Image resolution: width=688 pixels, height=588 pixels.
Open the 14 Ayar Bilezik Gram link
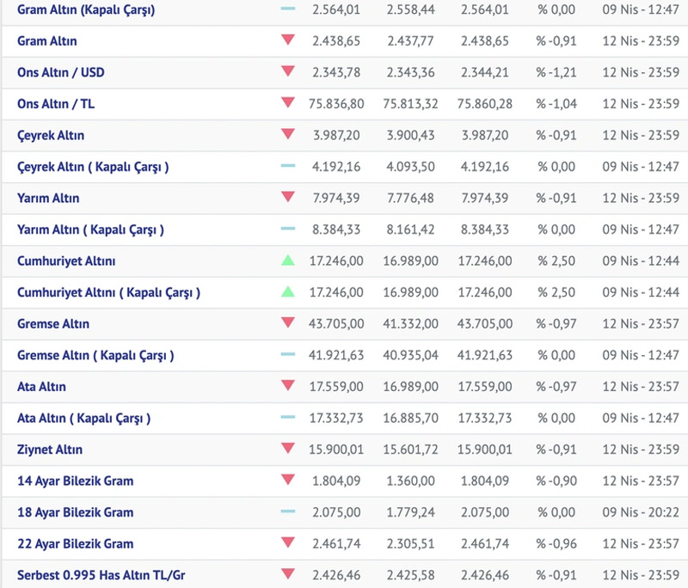75,481
